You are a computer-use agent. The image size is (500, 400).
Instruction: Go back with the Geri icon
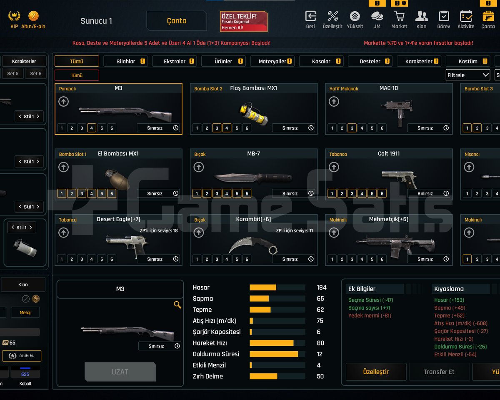pos(310,19)
